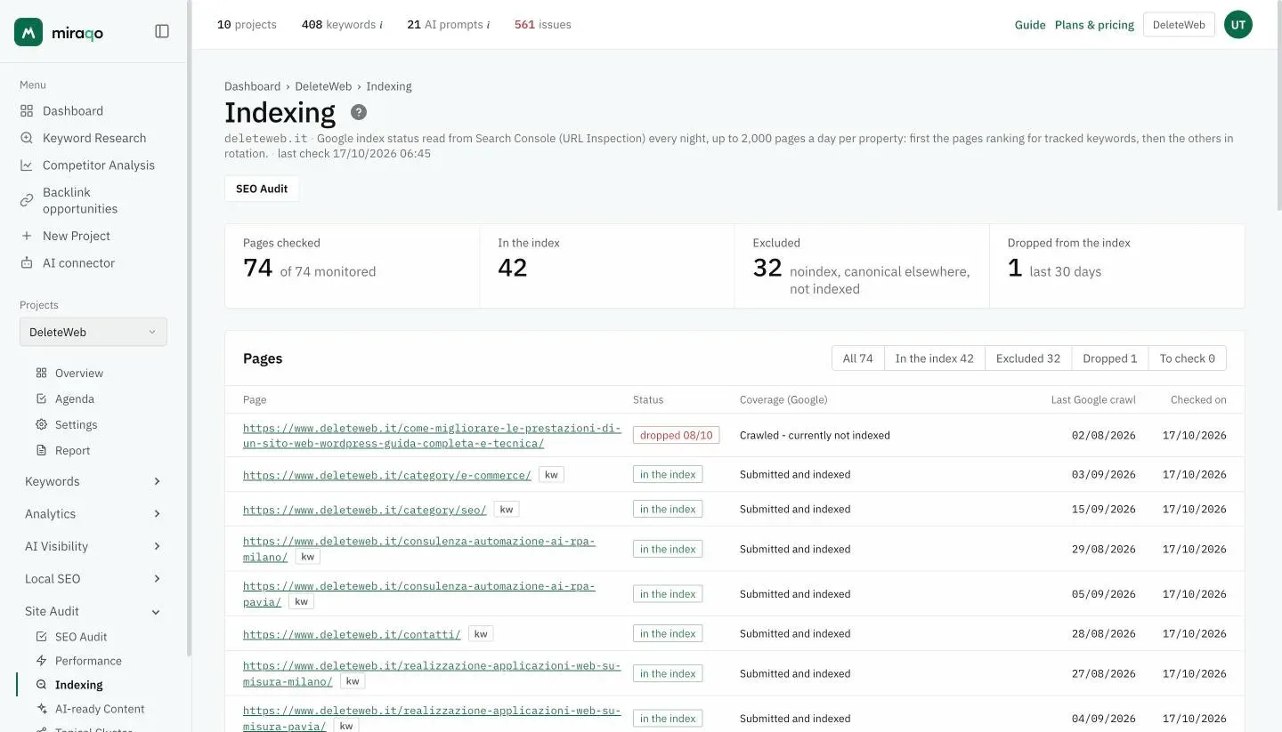This screenshot has width=1282, height=732.
Task: Open the consulenza-automazione-ai-rpa-milano URL
Action: (x=419, y=549)
